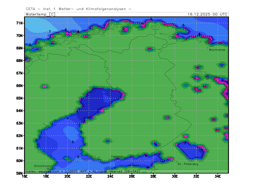
Task: Select the Stockholm label on the map
Action: [x=42, y=166]
